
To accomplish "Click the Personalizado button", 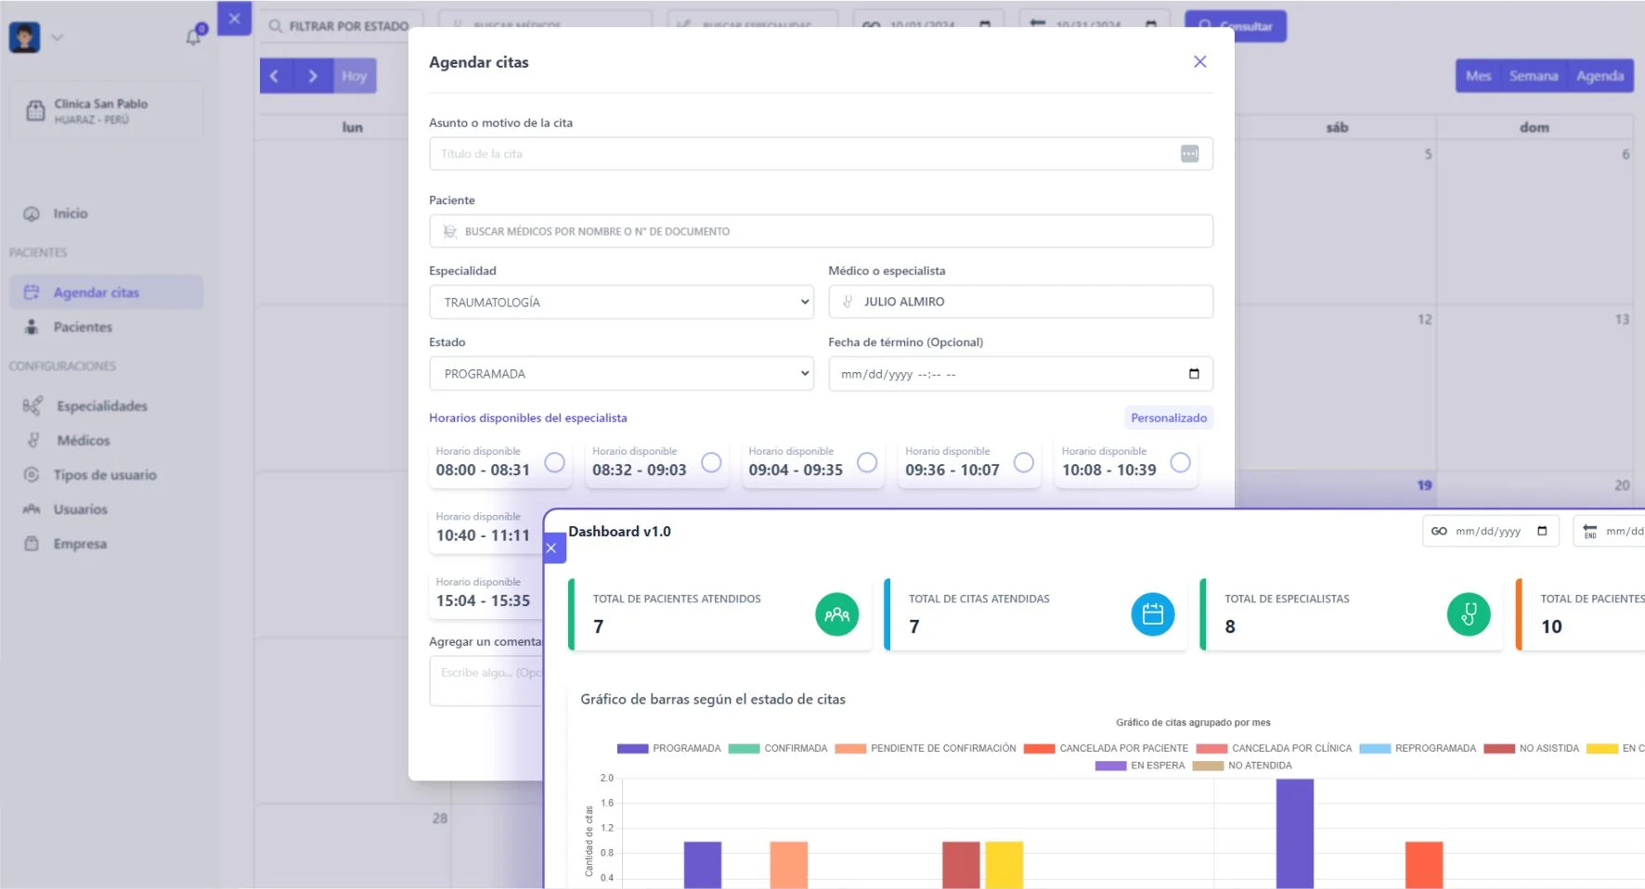I will click(x=1169, y=419).
